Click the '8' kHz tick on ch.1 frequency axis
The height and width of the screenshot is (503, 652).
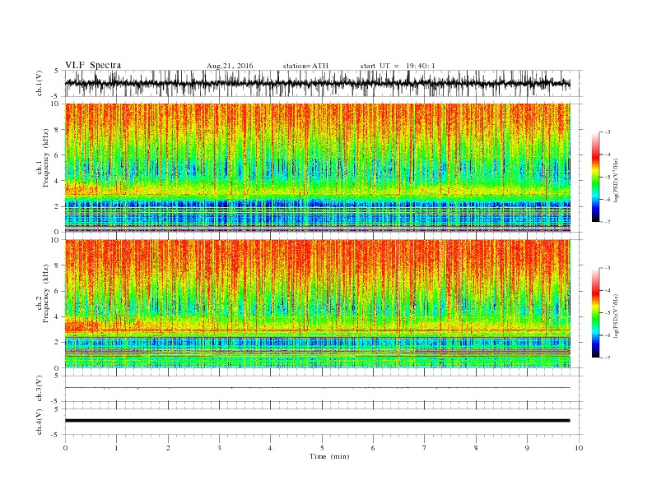58,130
